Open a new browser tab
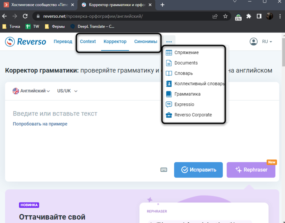 pos(162,5)
